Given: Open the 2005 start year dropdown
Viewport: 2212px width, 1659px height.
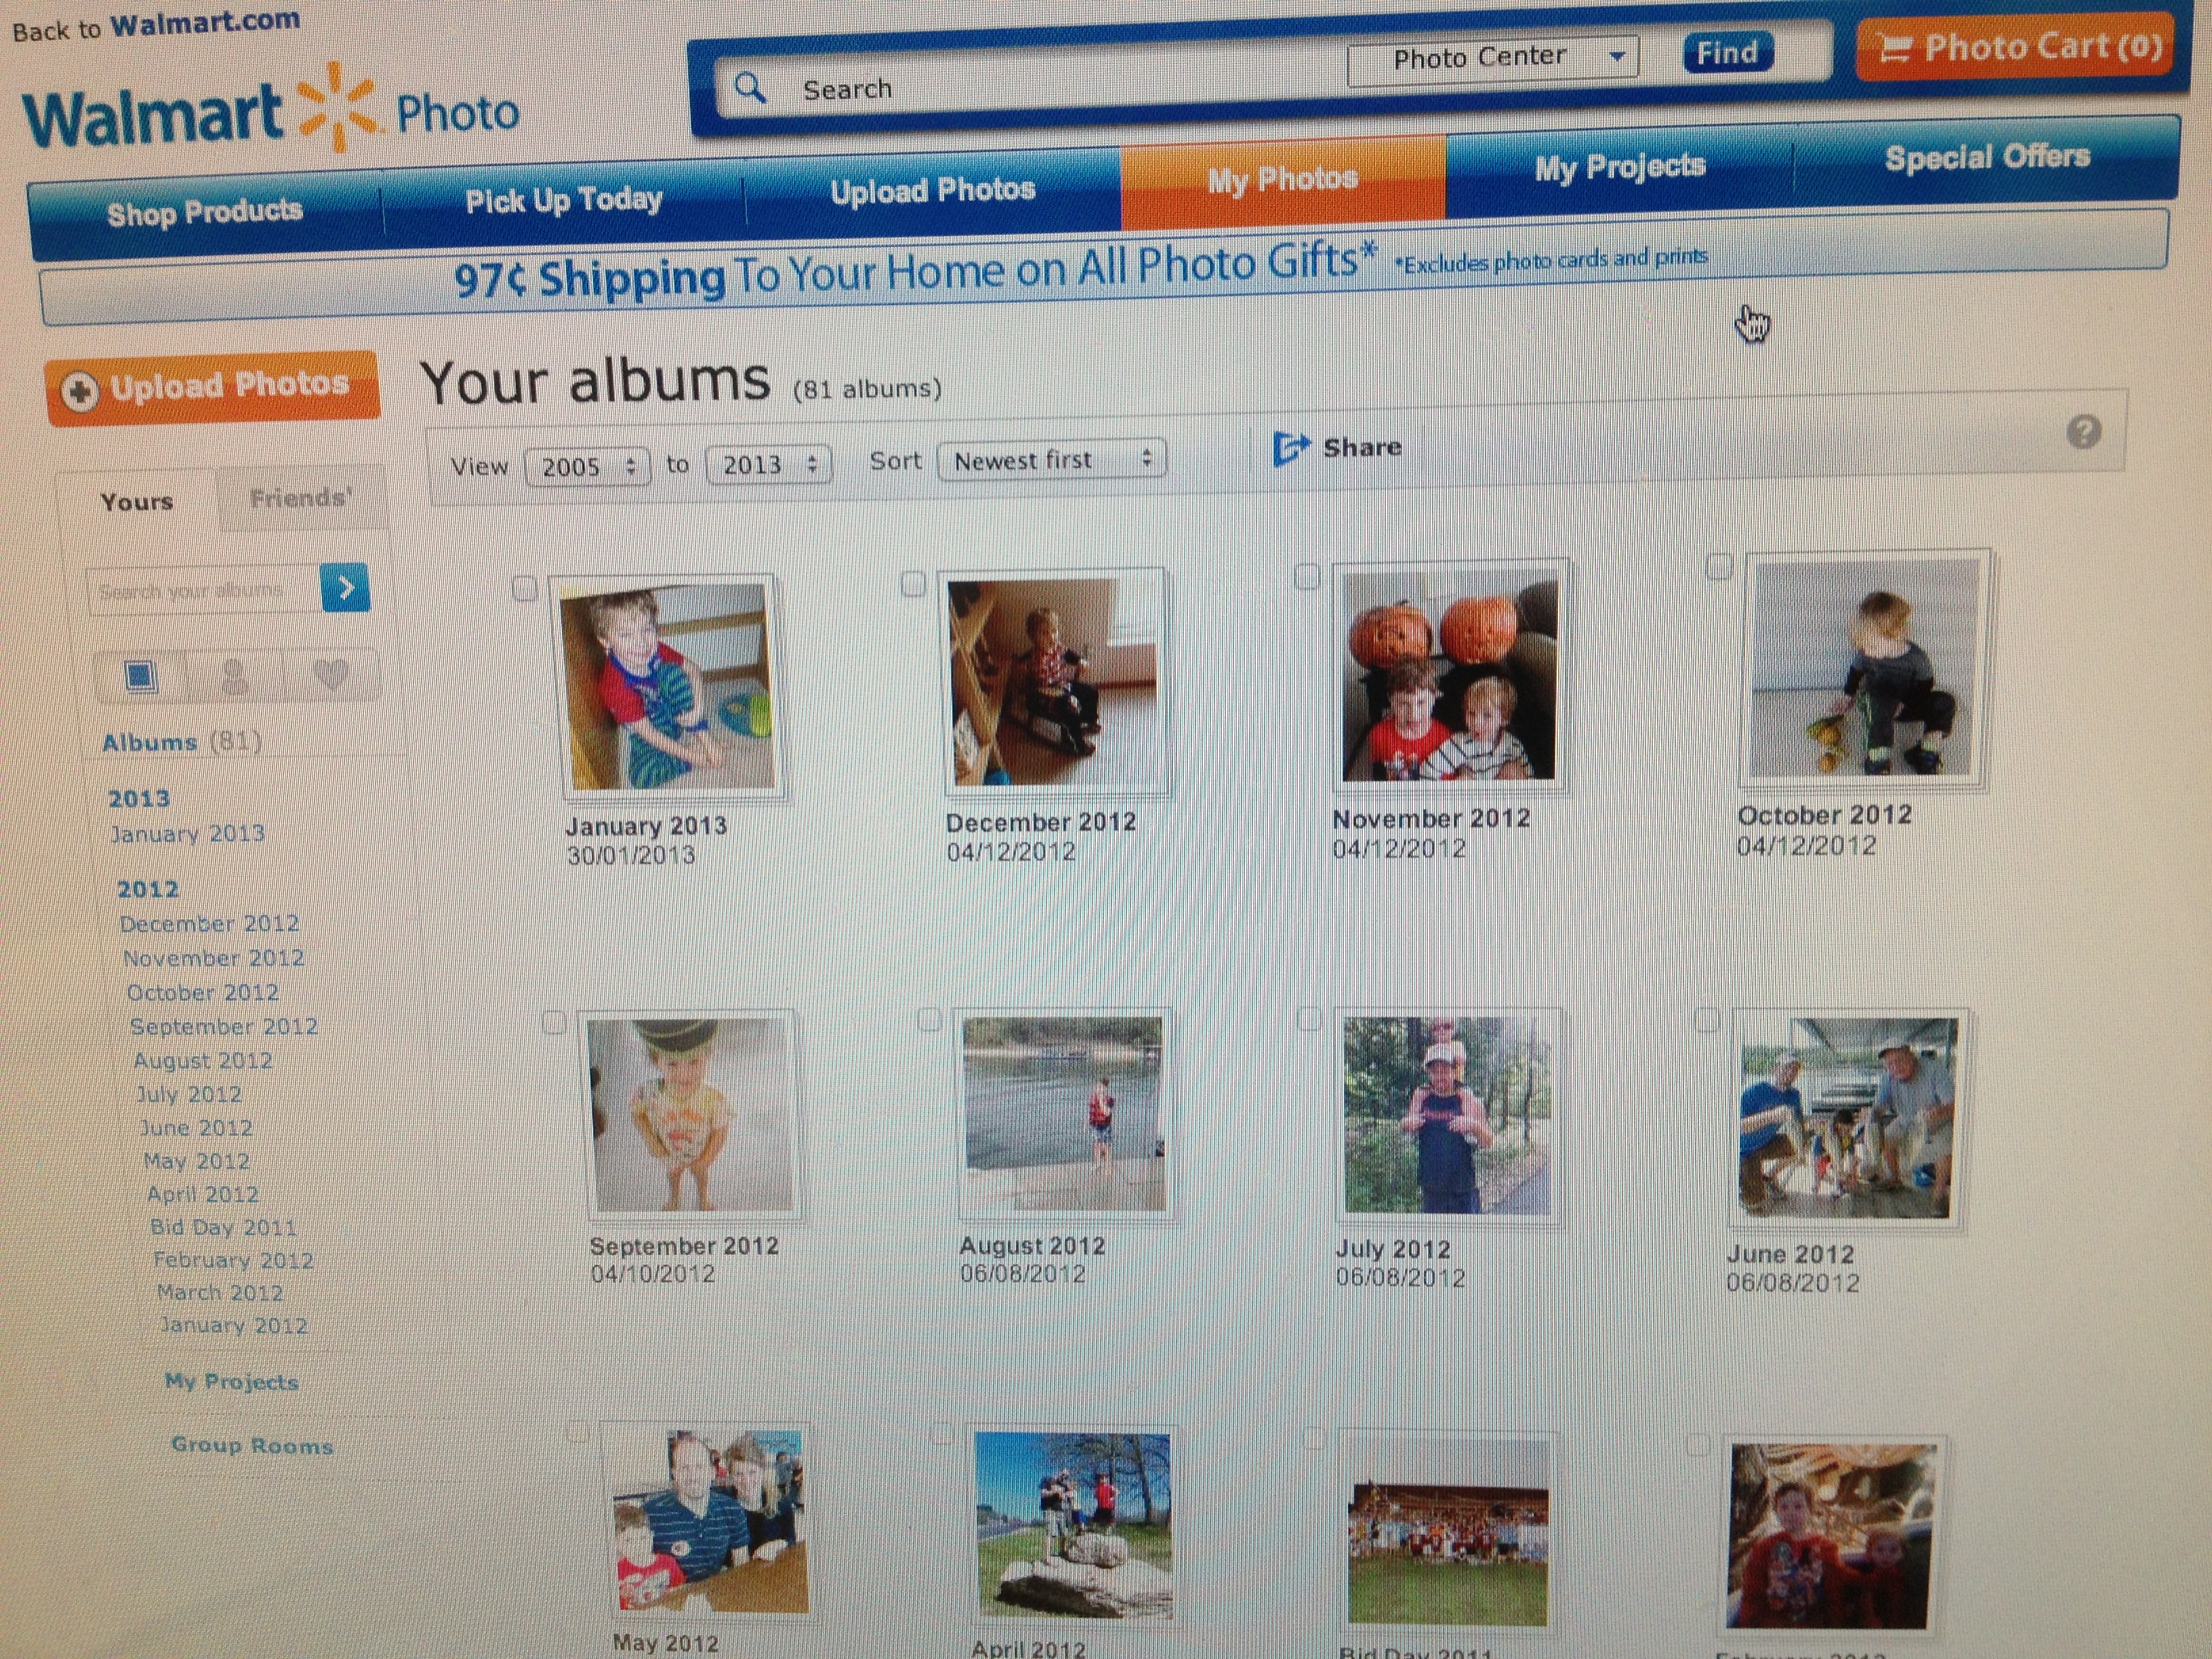Looking at the screenshot, I should [587, 466].
